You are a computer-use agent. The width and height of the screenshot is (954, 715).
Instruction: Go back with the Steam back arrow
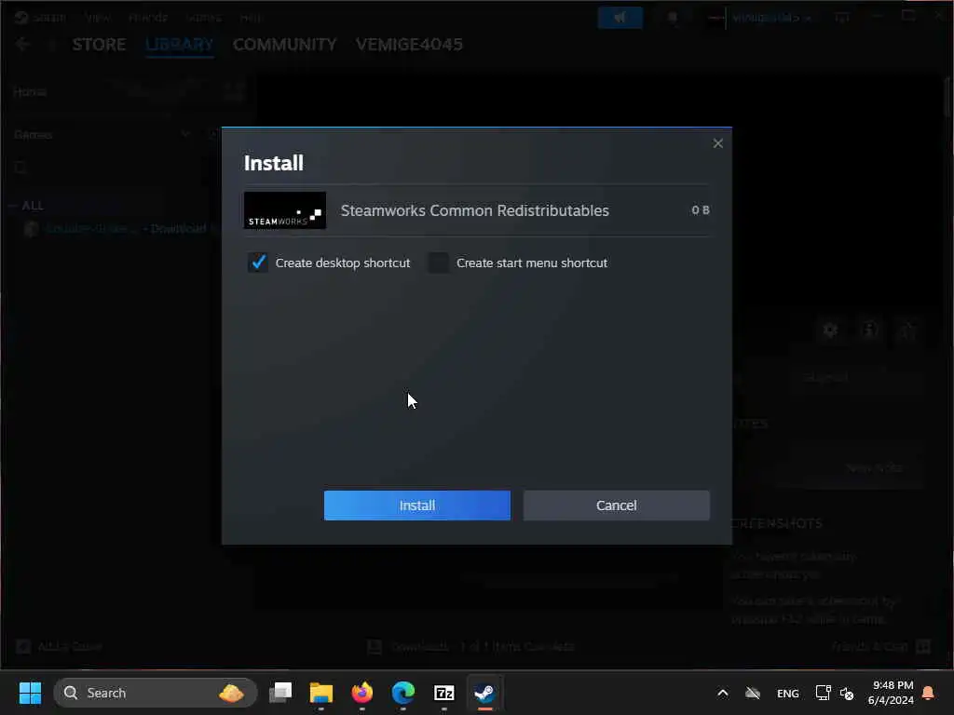pos(22,45)
